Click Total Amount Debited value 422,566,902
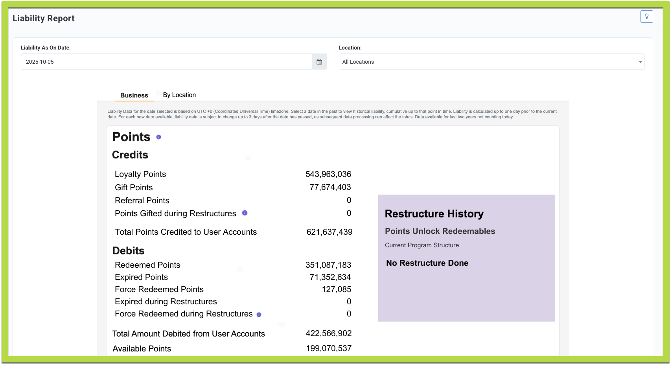This screenshot has width=670, height=366. click(329, 333)
